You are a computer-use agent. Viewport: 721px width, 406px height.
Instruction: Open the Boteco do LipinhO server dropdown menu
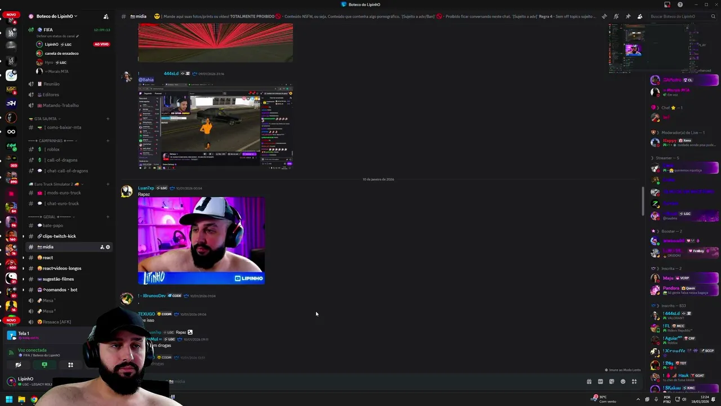tap(56, 16)
